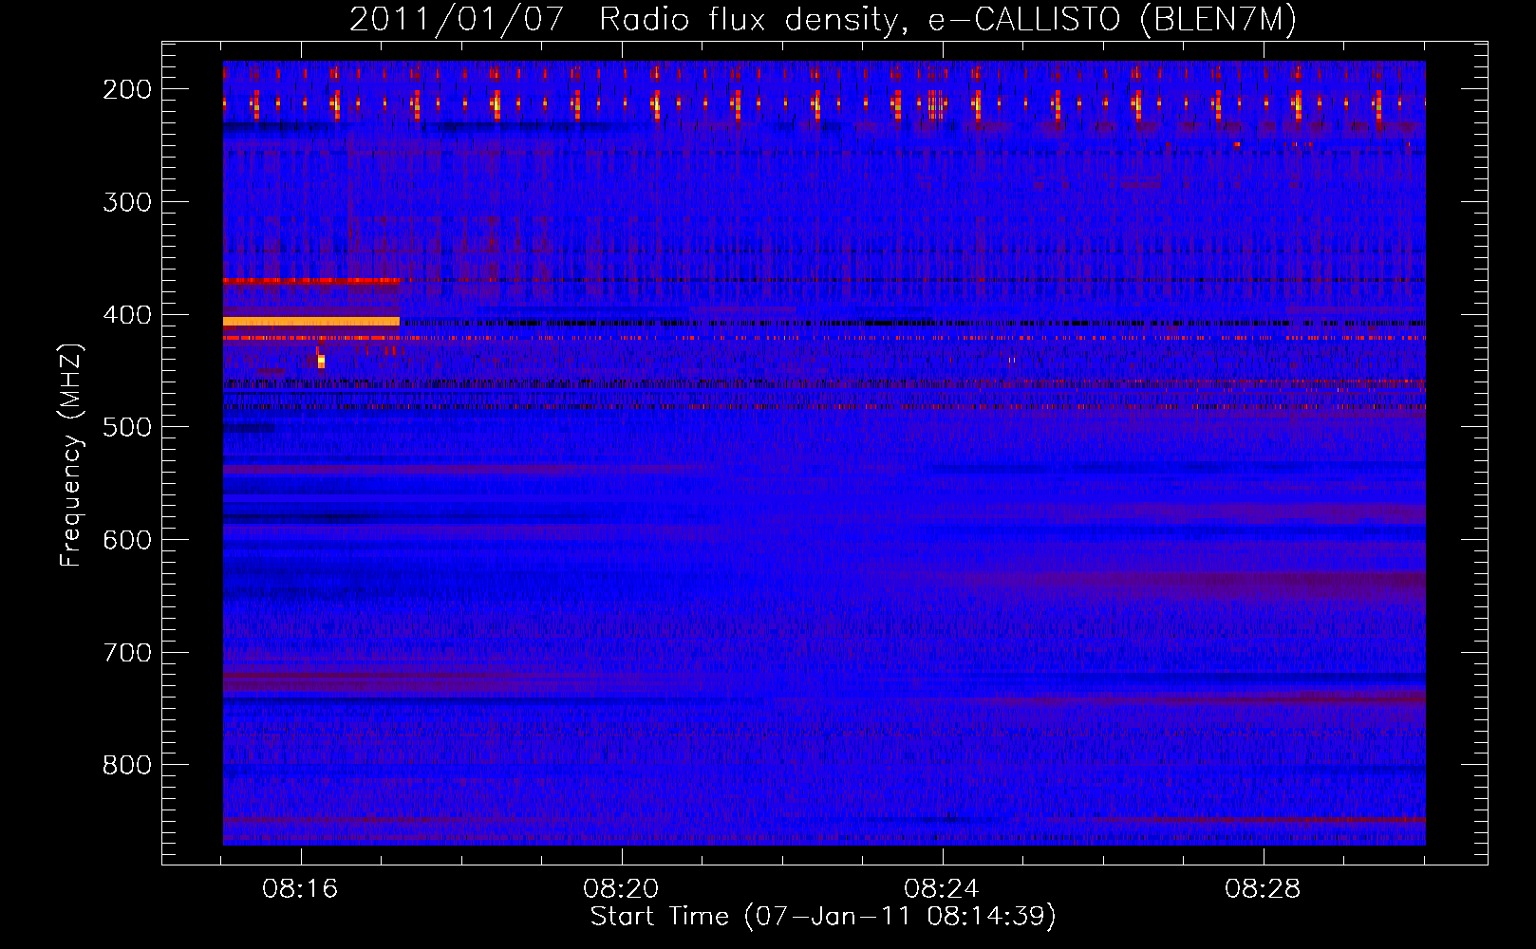Click the 08:28 time tick label
This screenshot has height=949, width=1536.
[1263, 889]
